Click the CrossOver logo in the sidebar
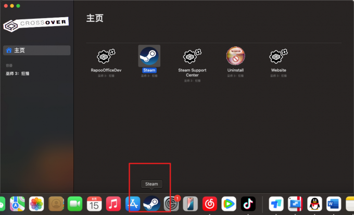Screen dimensions: 354x215 click(x=36, y=24)
